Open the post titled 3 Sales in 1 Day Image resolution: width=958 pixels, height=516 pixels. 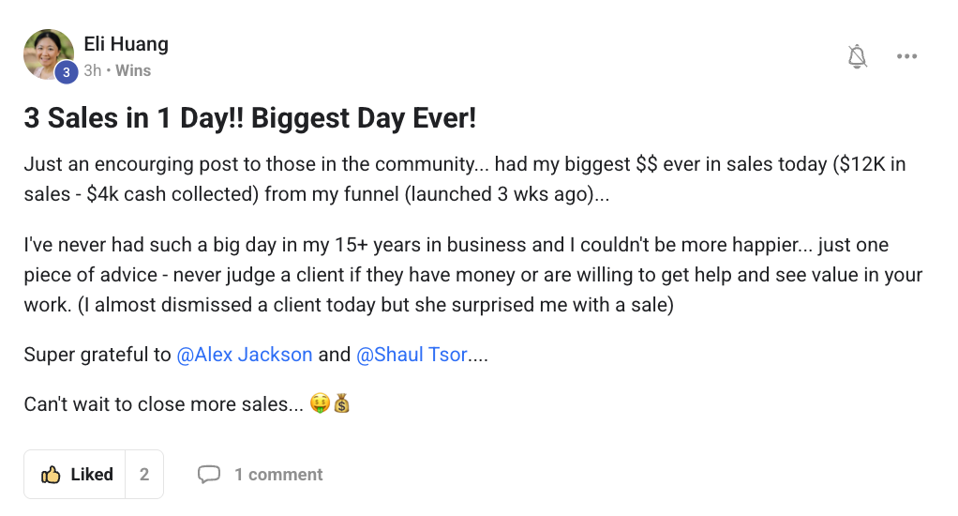(x=250, y=119)
